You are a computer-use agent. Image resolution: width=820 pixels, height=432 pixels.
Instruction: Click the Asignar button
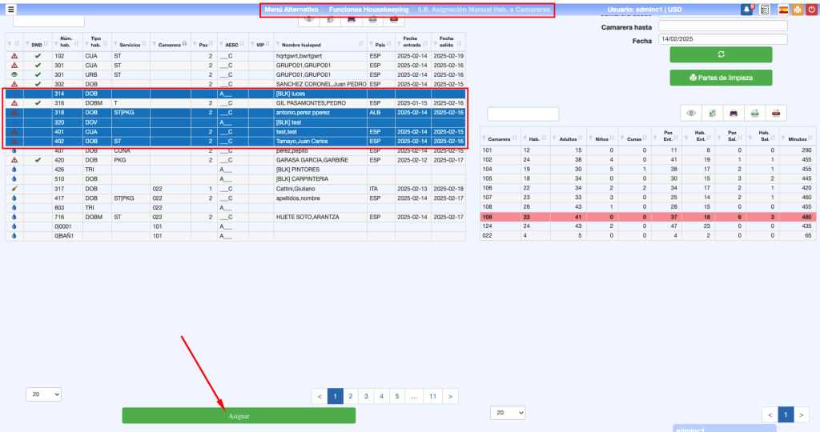coord(239,416)
